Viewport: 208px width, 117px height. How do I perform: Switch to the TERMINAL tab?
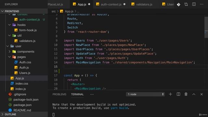click(x=77, y=94)
